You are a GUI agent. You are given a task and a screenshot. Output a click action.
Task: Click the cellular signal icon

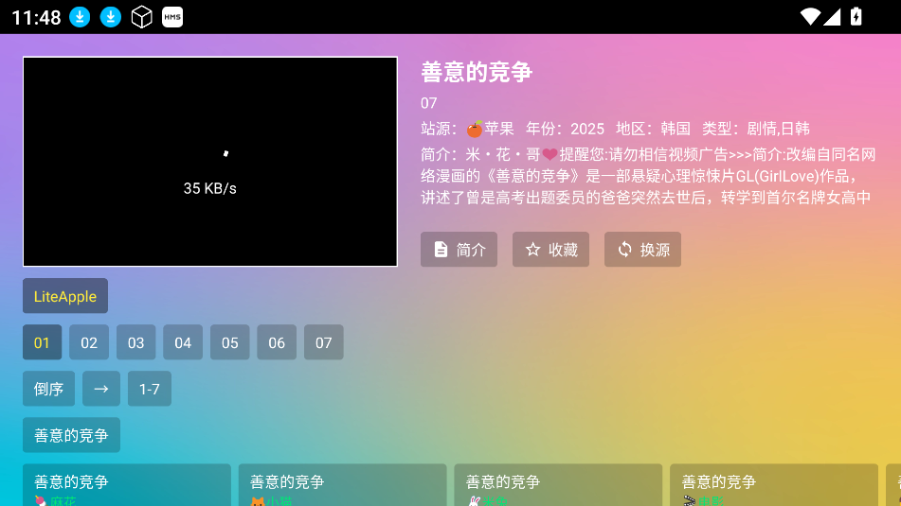click(x=832, y=17)
